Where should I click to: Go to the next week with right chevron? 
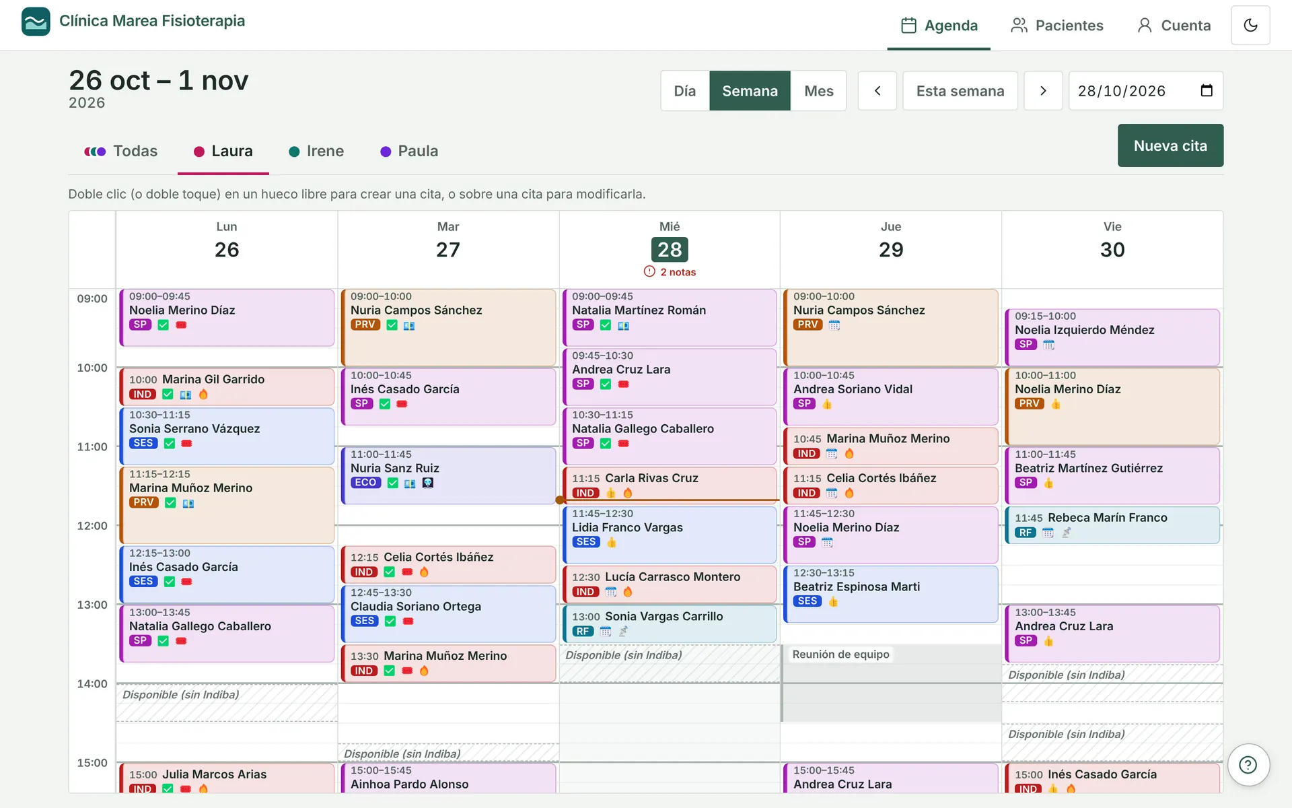(x=1043, y=91)
